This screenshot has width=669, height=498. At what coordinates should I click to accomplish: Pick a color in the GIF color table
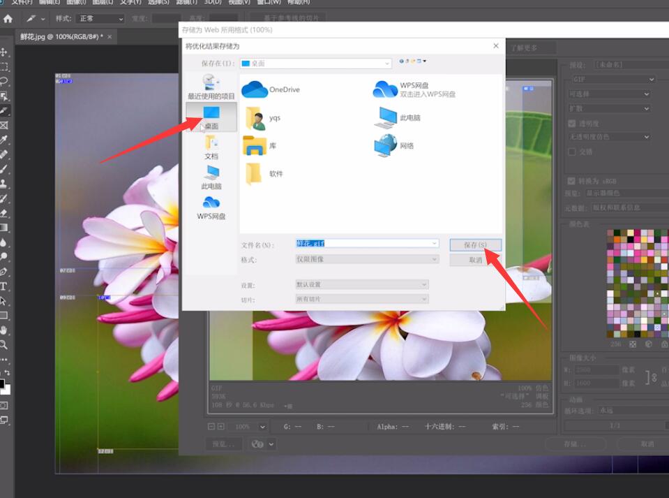(x=638, y=284)
